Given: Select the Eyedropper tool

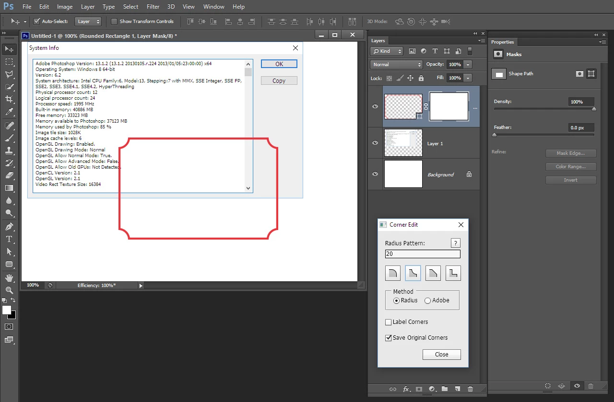Looking at the screenshot, I should tap(9, 112).
